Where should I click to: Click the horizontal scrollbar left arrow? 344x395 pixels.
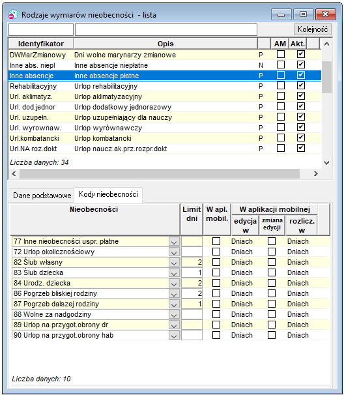(14, 173)
